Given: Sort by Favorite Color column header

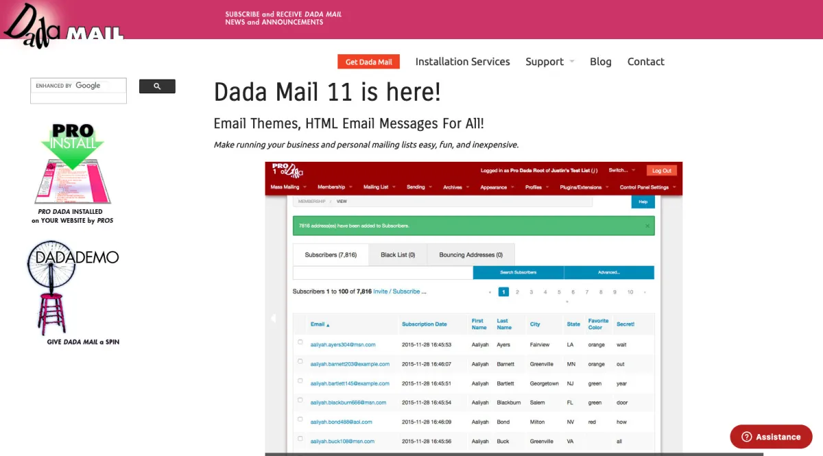Looking at the screenshot, I should point(598,324).
